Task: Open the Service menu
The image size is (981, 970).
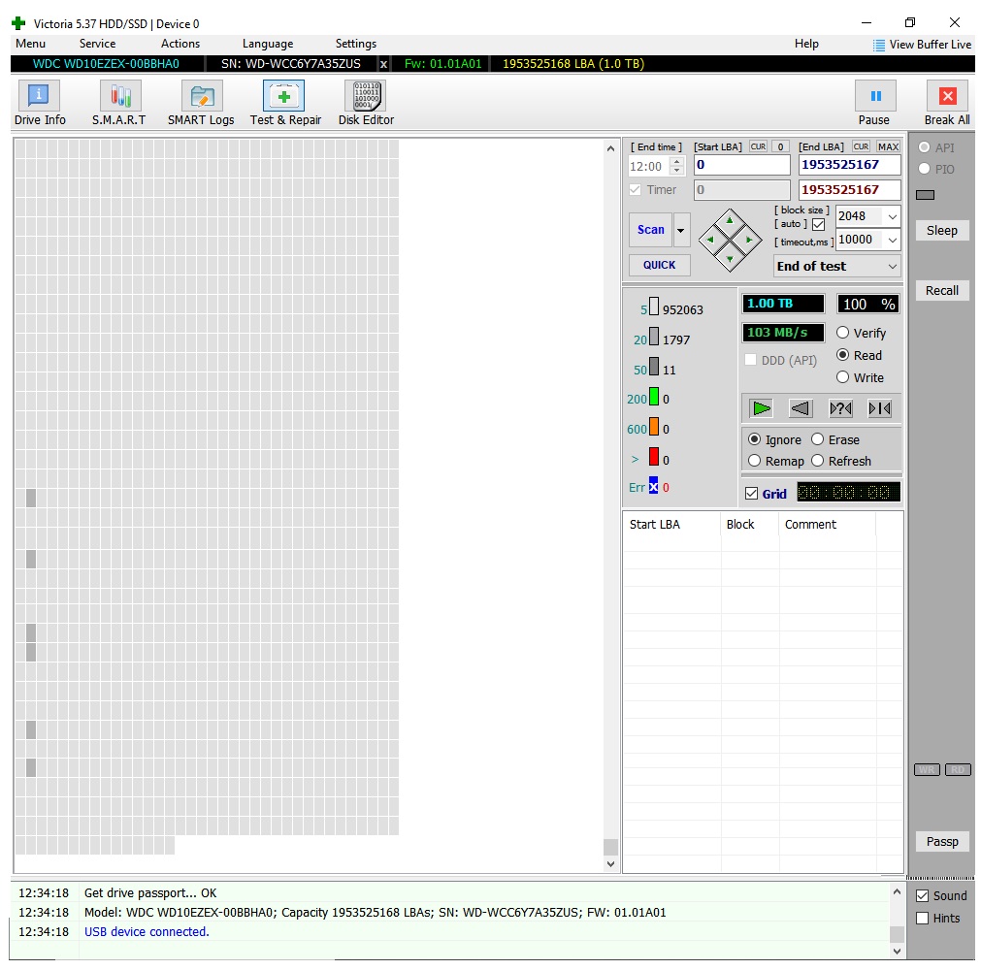Action: pyautogui.click(x=97, y=44)
